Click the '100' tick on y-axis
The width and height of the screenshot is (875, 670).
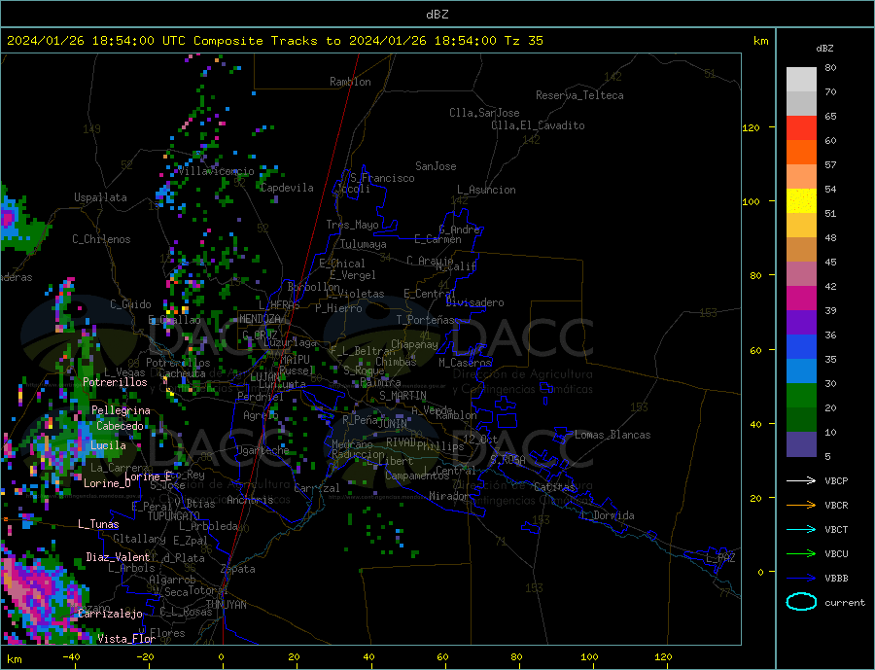pyautogui.click(x=752, y=201)
